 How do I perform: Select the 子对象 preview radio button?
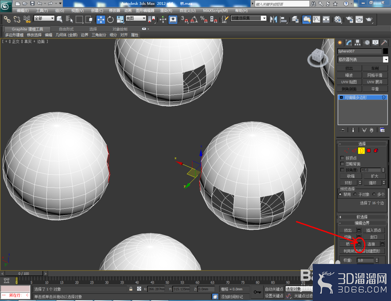355,194
